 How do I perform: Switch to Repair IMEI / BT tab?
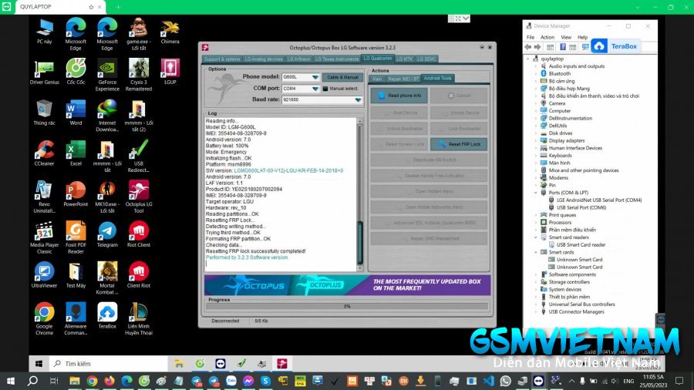403,79
